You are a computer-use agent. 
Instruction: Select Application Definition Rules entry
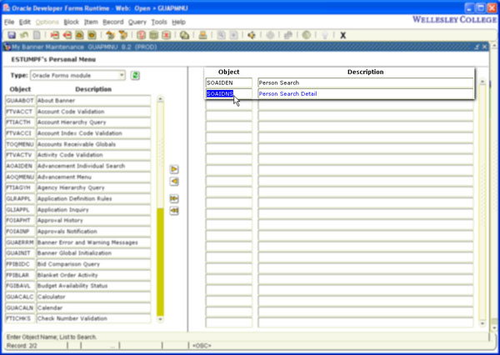[77, 198]
